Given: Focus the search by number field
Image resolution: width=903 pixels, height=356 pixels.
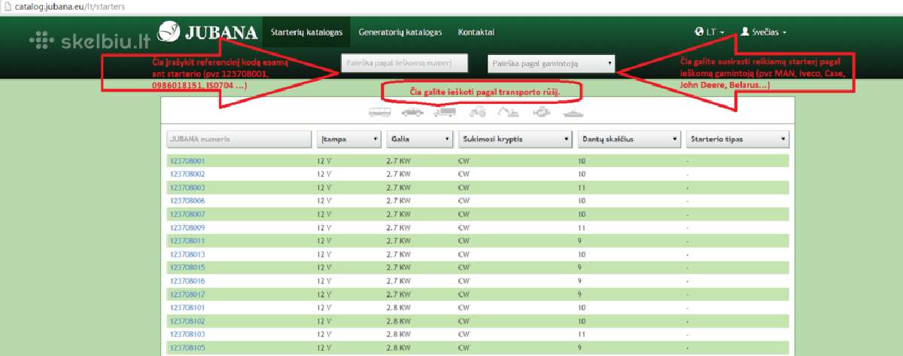Looking at the screenshot, I should (405, 63).
